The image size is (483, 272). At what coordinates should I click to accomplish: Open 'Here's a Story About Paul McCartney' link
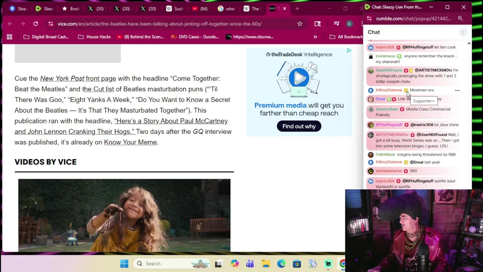[121, 126]
